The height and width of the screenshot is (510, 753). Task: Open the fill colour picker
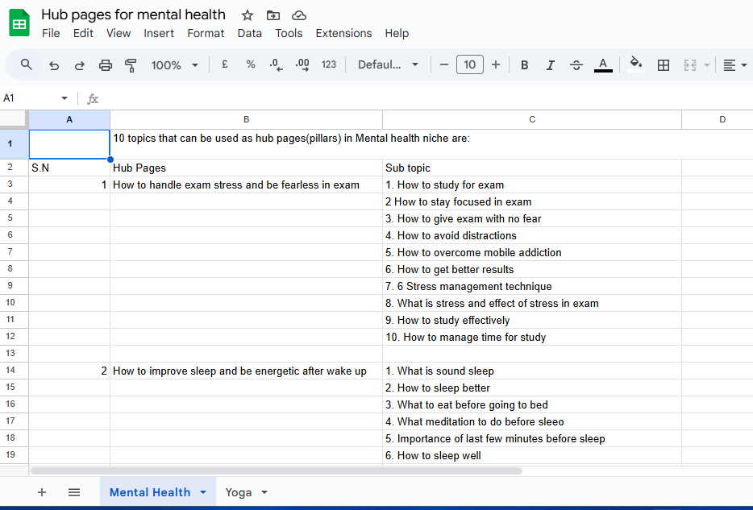tap(636, 64)
